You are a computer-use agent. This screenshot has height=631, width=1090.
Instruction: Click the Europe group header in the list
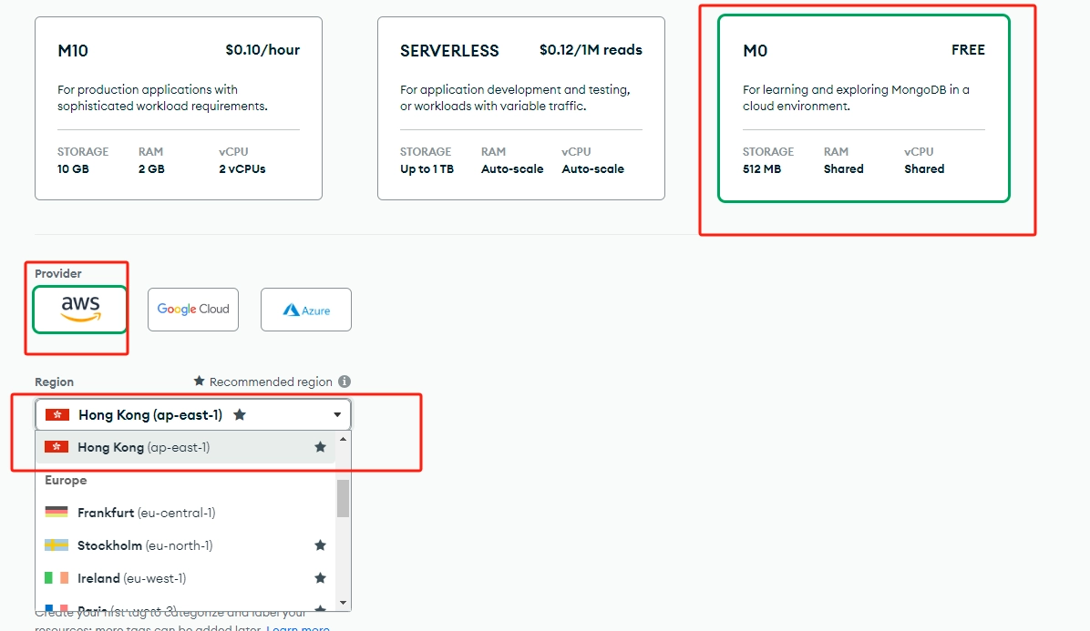point(66,480)
